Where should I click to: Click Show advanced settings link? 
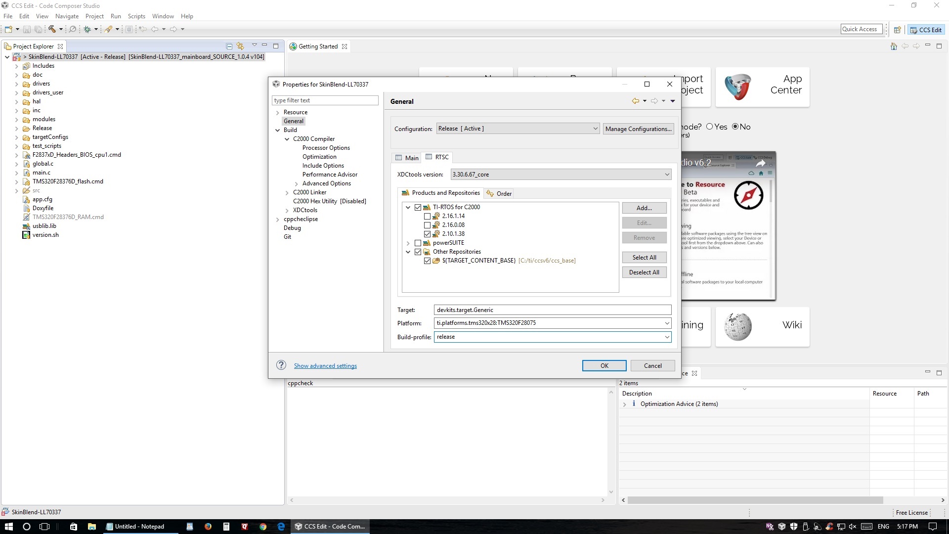coord(325,366)
